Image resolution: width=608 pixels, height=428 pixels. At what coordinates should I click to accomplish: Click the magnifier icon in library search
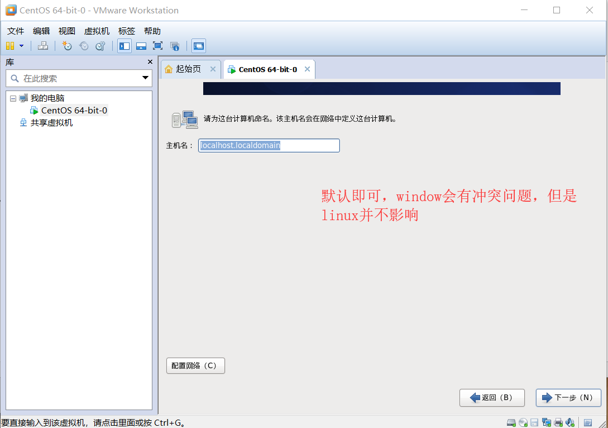pyautogui.click(x=15, y=78)
